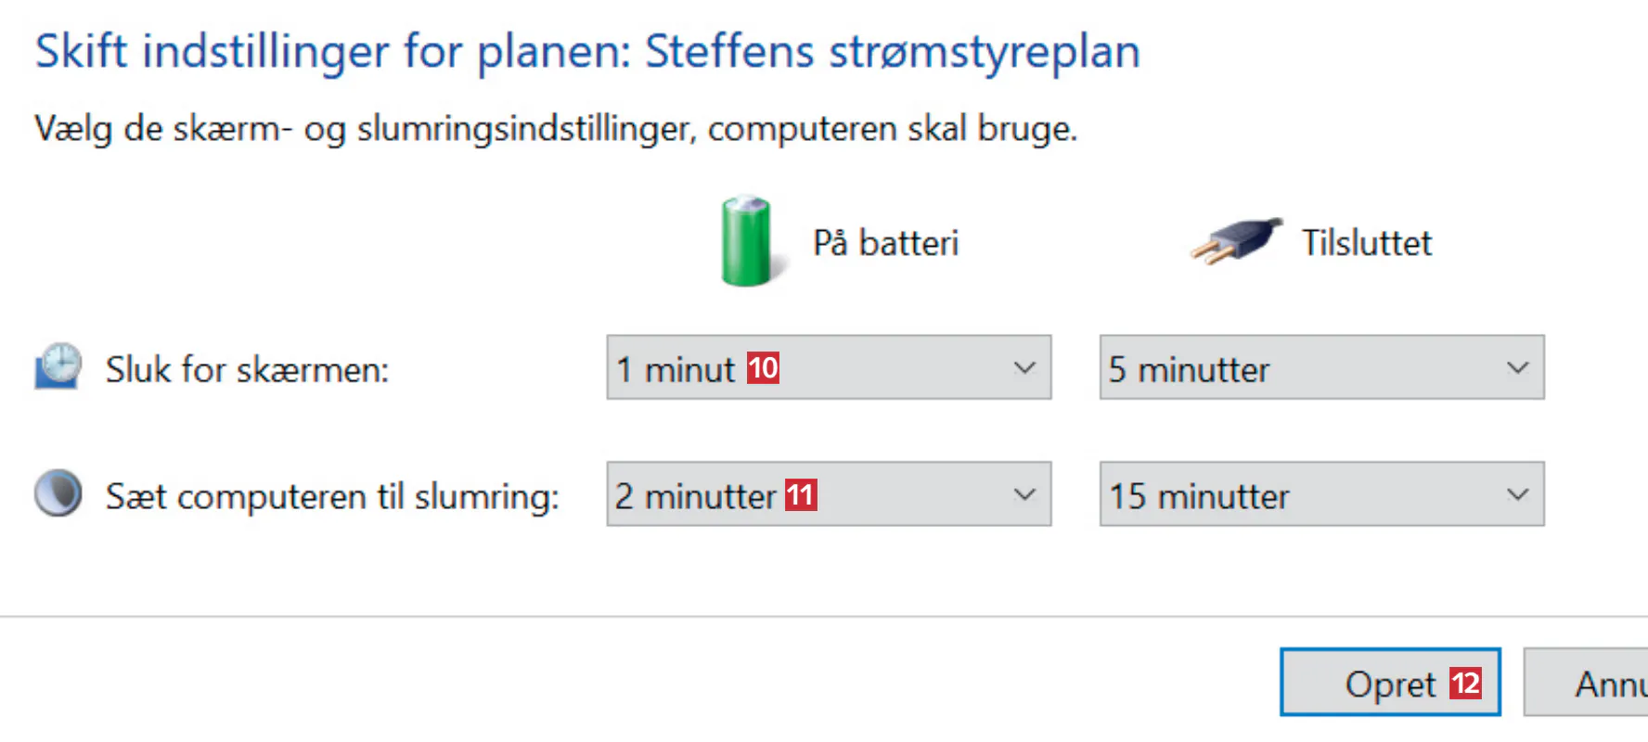Click the Sluk for skærmen label

click(x=247, y=369)
